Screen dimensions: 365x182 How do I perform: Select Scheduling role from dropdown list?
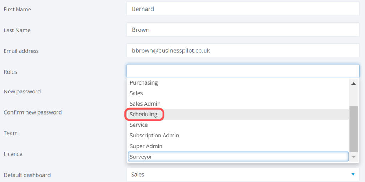(x=144, y=115)
